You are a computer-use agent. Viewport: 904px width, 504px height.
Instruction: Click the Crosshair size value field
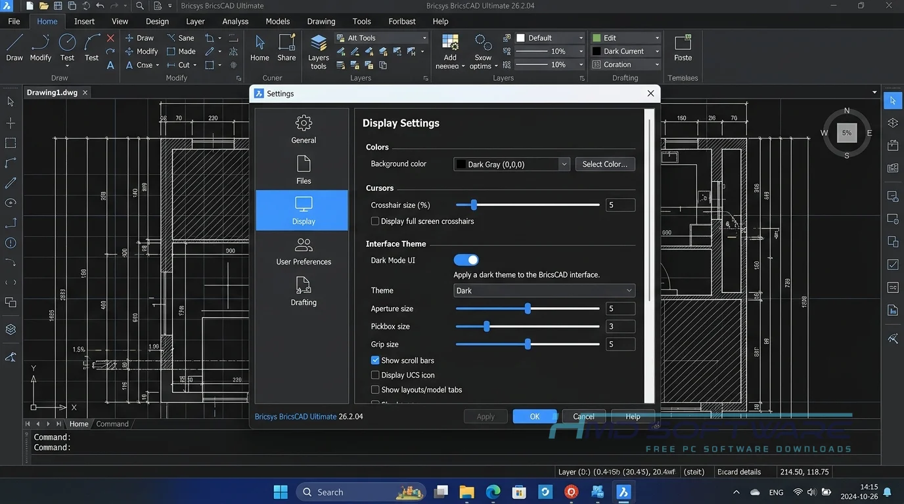point(620,205)
